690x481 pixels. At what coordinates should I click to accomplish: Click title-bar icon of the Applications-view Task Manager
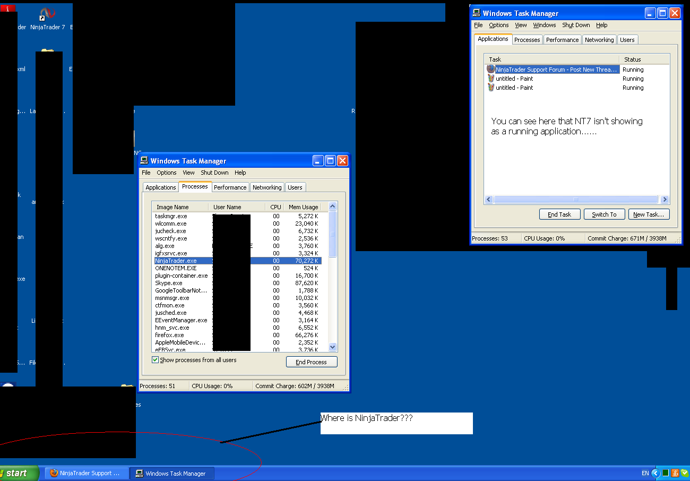pos(476,13)
